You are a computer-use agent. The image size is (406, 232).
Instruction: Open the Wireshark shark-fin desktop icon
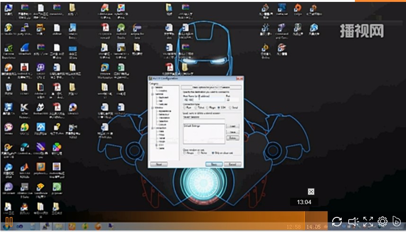click(25, 50)
